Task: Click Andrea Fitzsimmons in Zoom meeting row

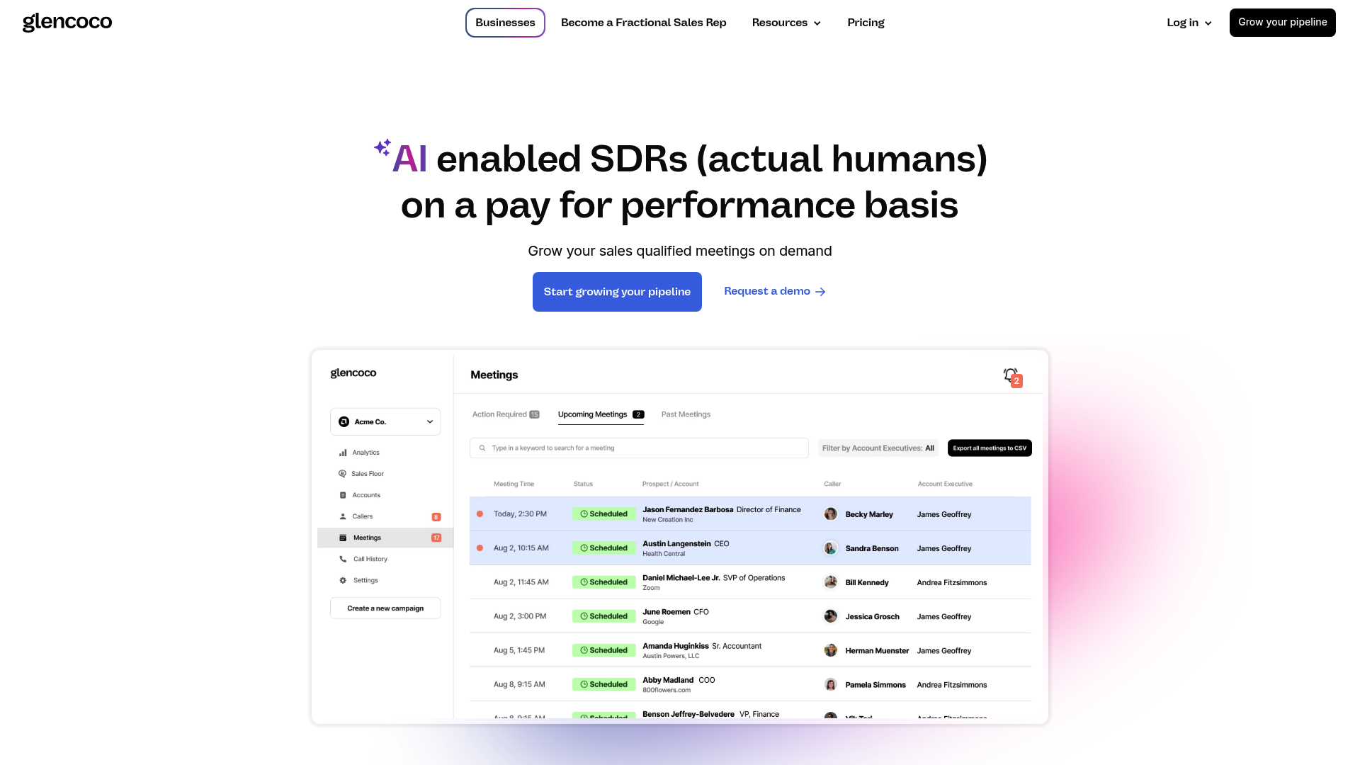Action: point(952,582)
